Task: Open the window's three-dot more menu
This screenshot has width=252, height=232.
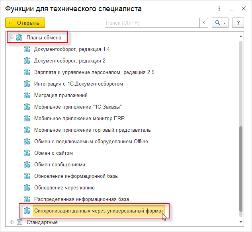Action: pos(219,9)
